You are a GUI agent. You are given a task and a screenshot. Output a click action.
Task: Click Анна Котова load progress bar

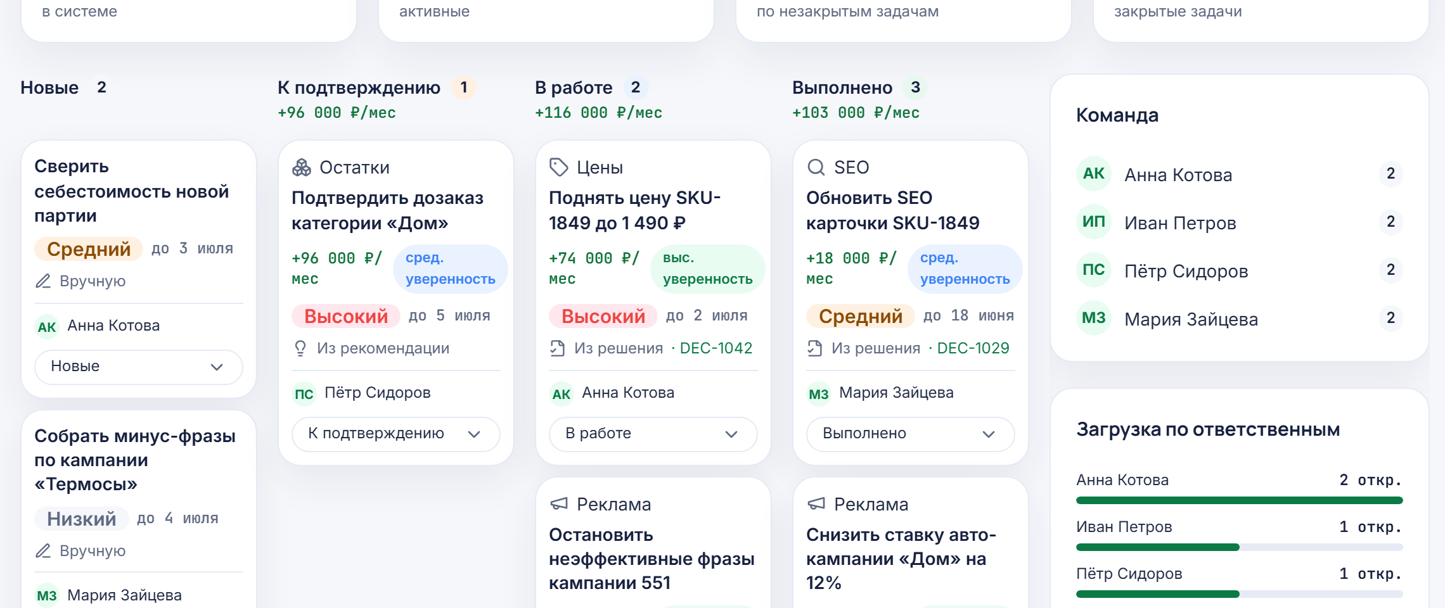click(1239, 500)
